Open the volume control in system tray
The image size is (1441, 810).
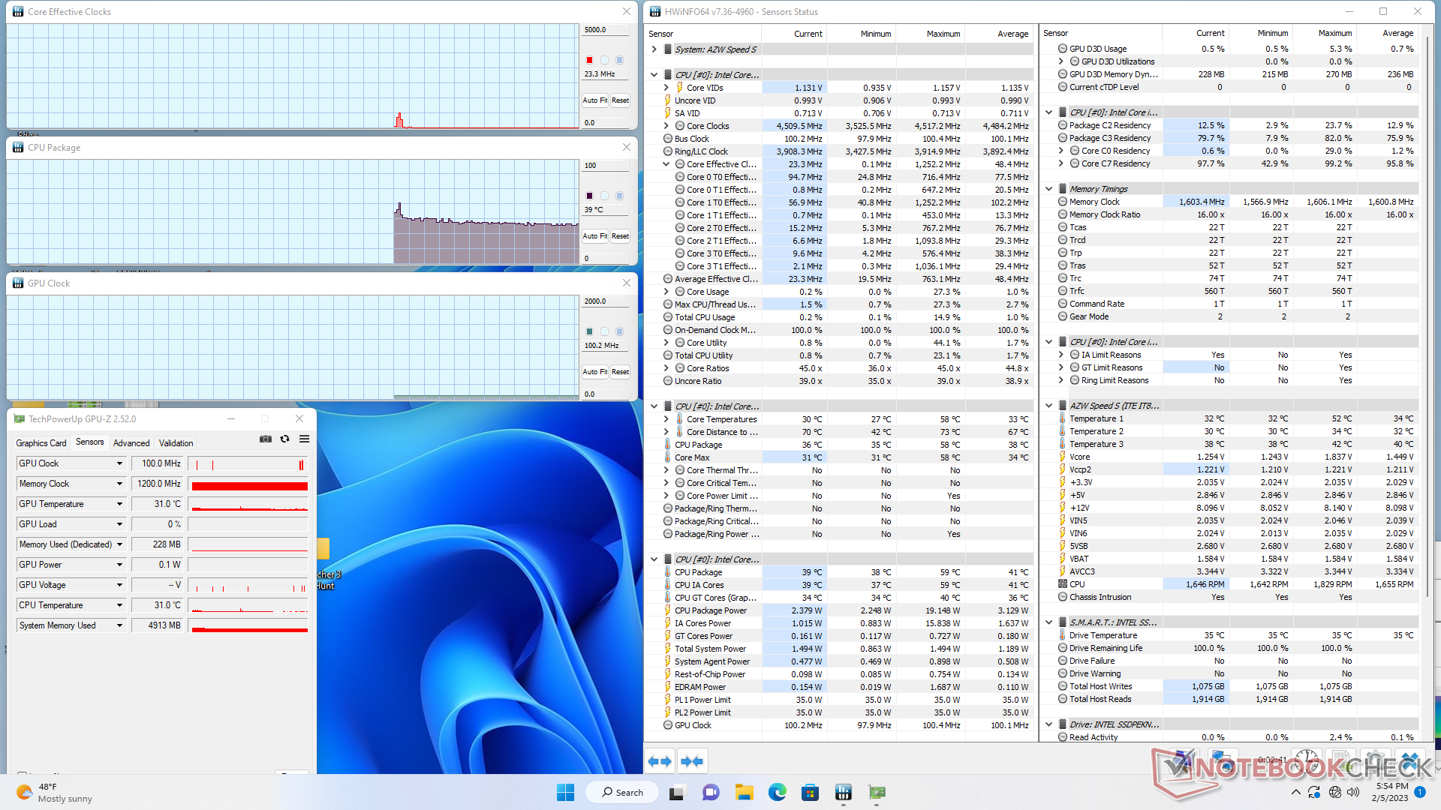(1353, 792)
